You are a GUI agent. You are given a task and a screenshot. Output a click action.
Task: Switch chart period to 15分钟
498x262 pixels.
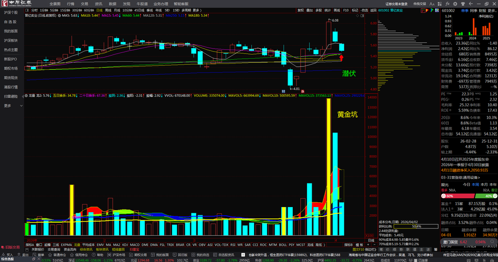pyautogui.click(x=65, y=10)
